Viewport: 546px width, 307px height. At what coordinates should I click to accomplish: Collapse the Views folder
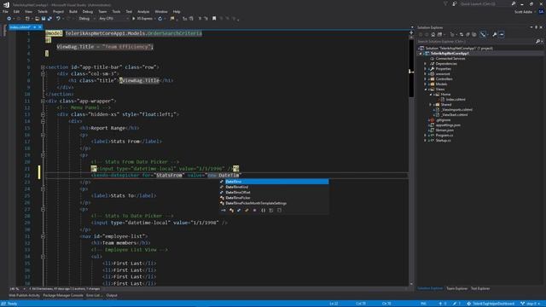(425, 89)
